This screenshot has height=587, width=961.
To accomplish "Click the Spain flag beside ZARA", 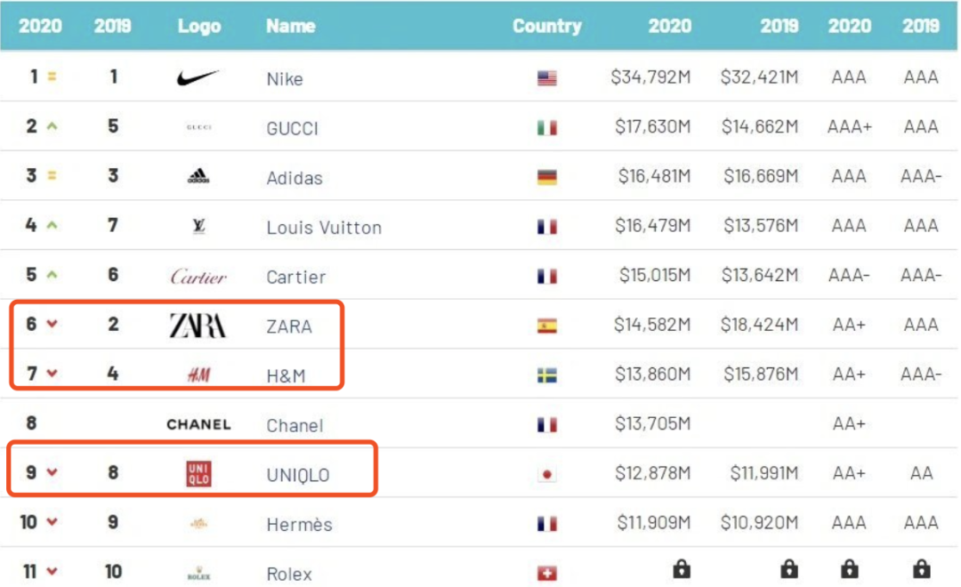I will tap(547, 326).
